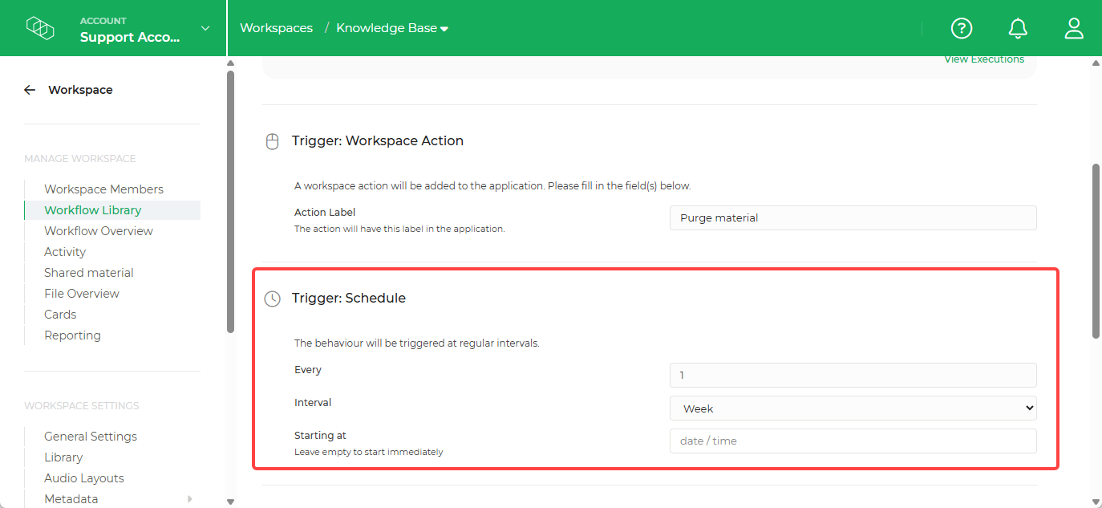The image size is (1102, 508).
Task: Open Cards in the sidebar
Action: tap(60, 315)
